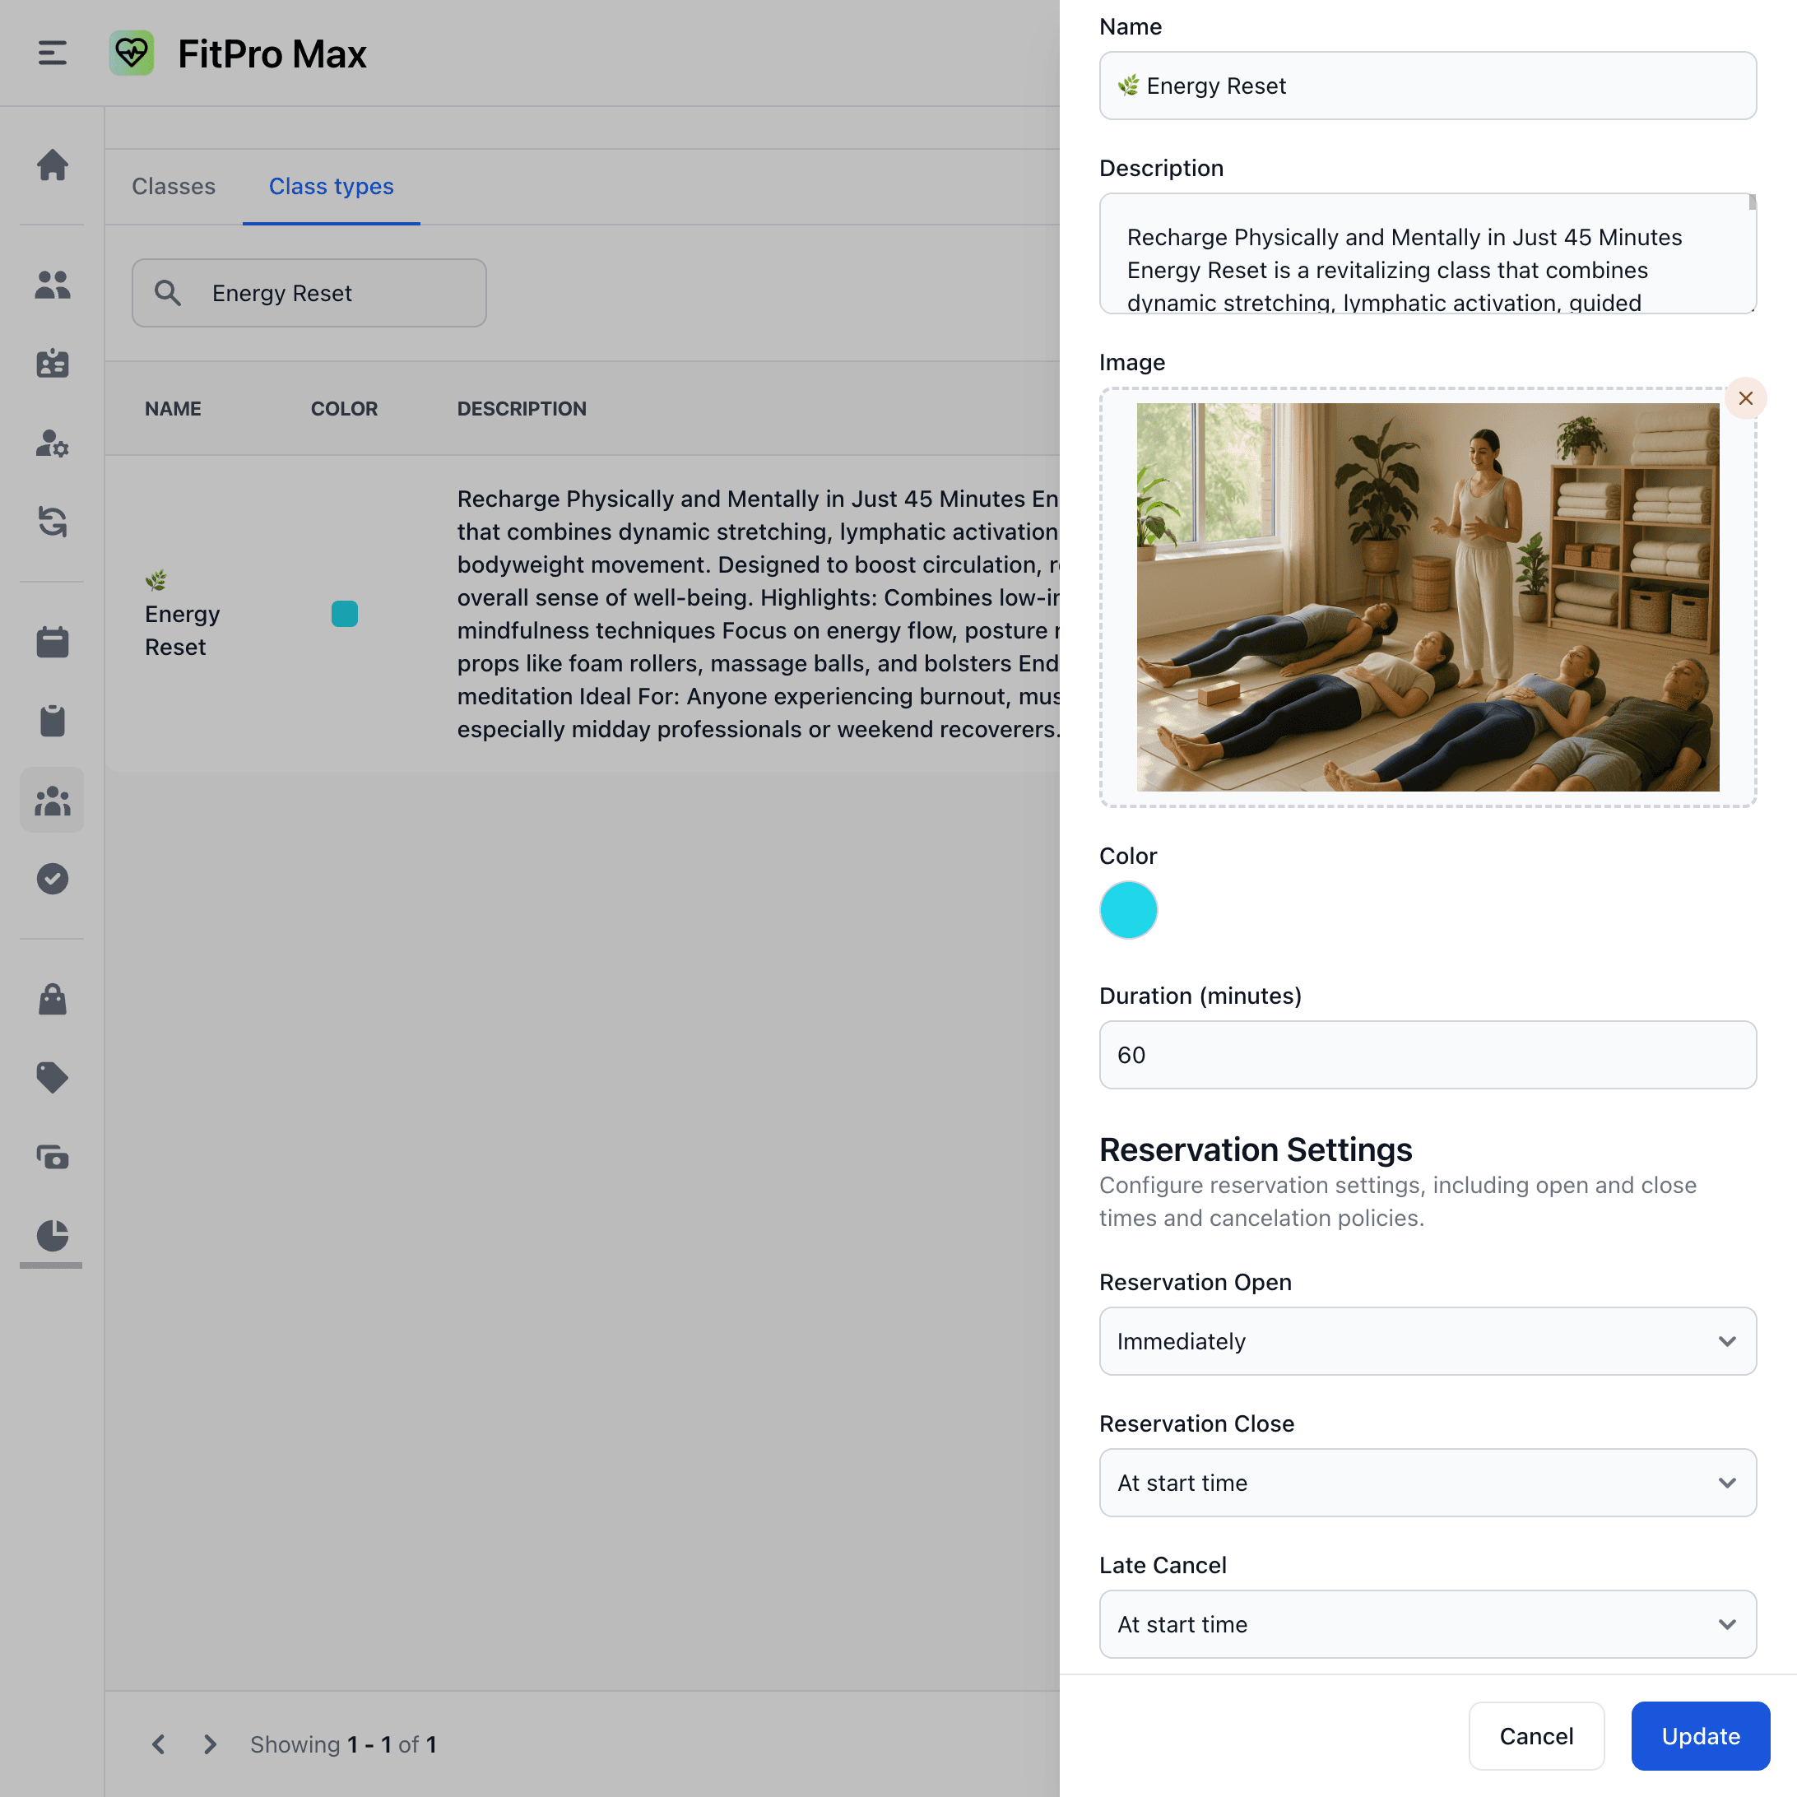Click Cancel to discard changes
This screenshot has height=1797, width=1797.
coord(1535,1735)
